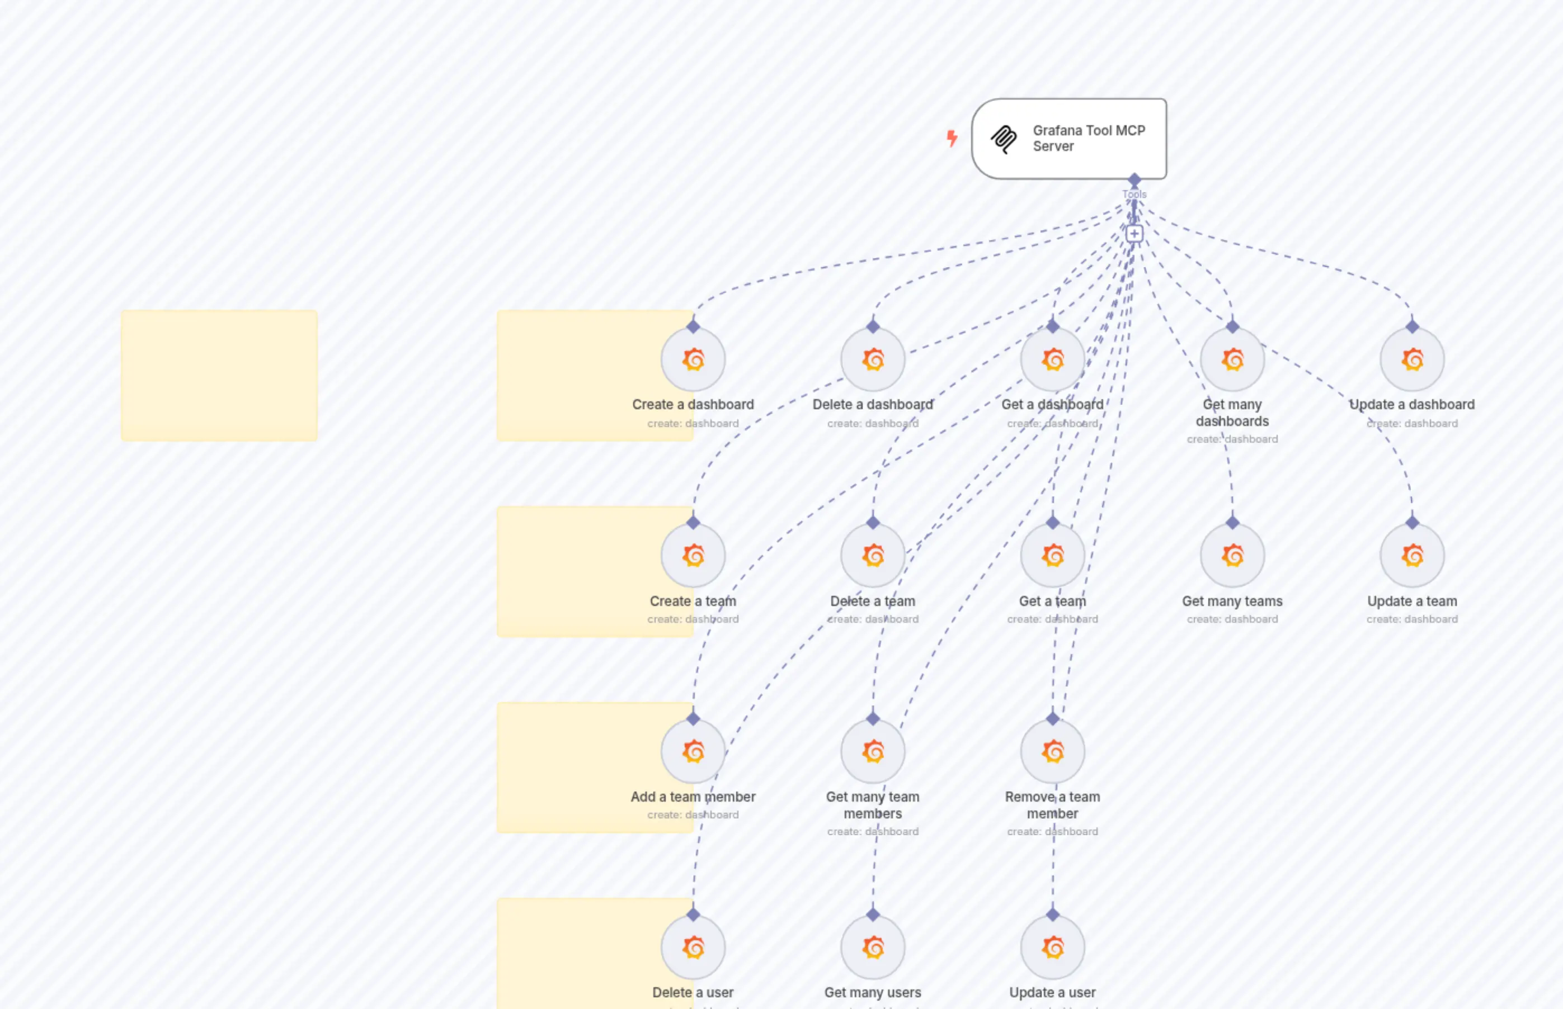The width and height of the screenshot is (1563, 1009).
Task: Select the Delete a team node
Action: (872, 555)
